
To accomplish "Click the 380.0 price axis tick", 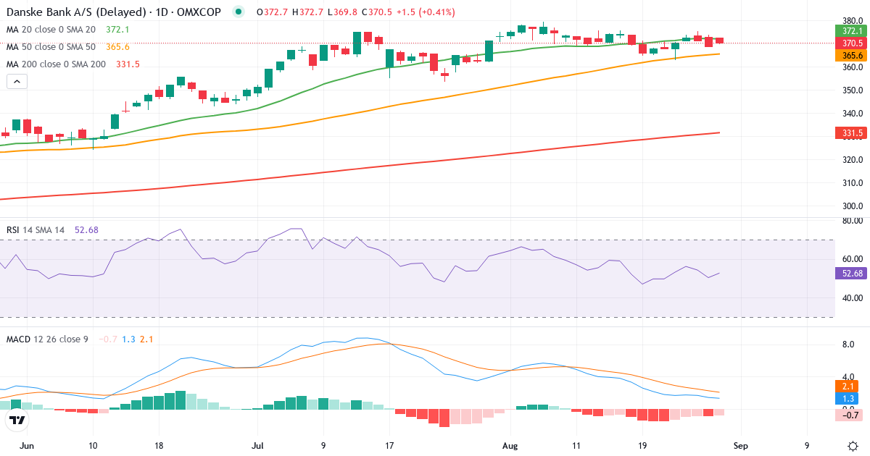I will [853, 21].
